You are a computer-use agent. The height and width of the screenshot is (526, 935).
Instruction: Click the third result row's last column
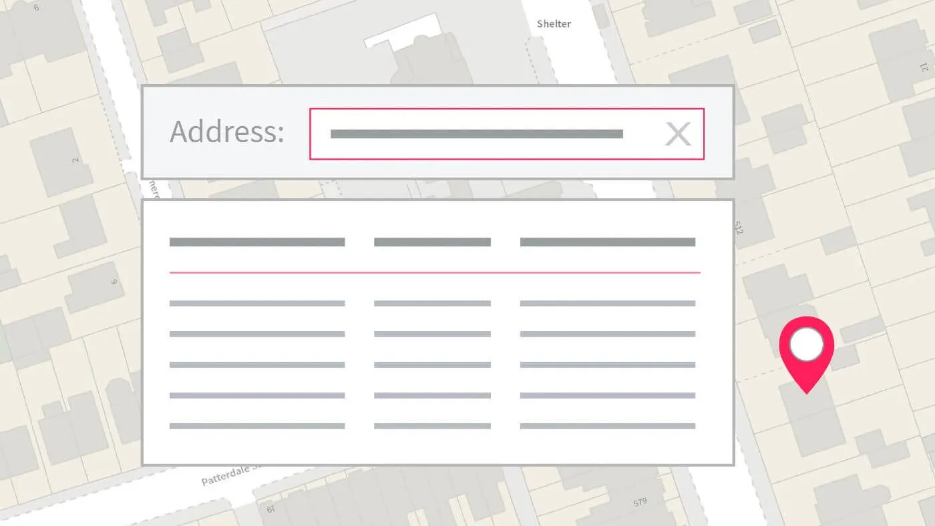point(607,365)
